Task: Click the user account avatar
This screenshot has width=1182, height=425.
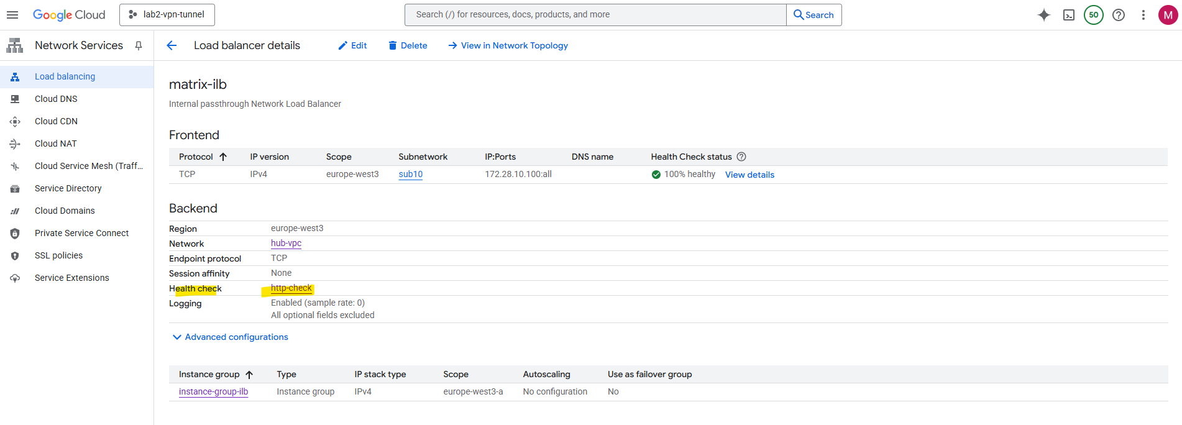Action: point(1168,15)
